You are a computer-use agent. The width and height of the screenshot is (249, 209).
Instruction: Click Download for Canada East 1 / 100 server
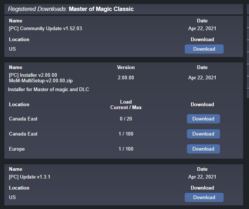point(203,134)
